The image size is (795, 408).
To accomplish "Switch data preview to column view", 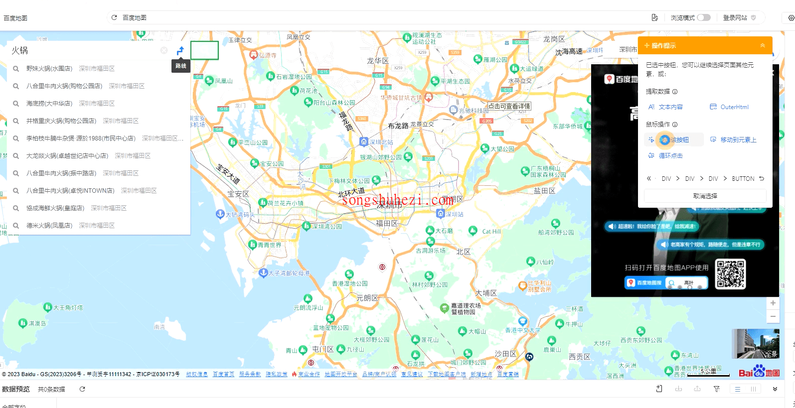I will 753,389.
